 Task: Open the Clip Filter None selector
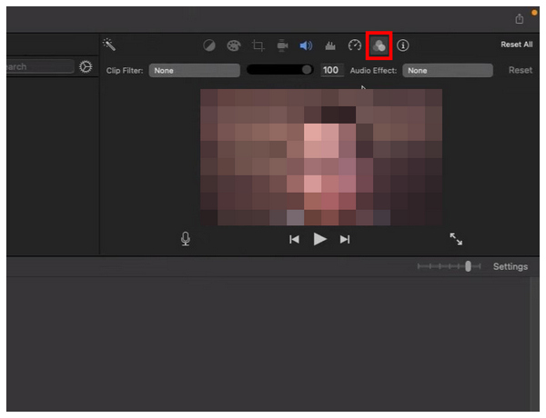click(195, 71)
